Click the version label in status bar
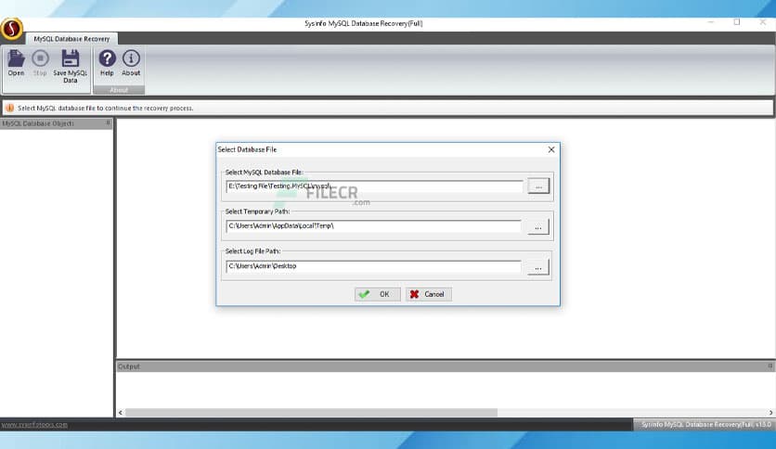 point(705,424)
